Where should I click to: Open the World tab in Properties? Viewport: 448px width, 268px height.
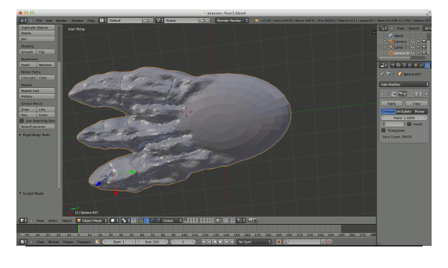pyautogui.click(x=410, y=66)
